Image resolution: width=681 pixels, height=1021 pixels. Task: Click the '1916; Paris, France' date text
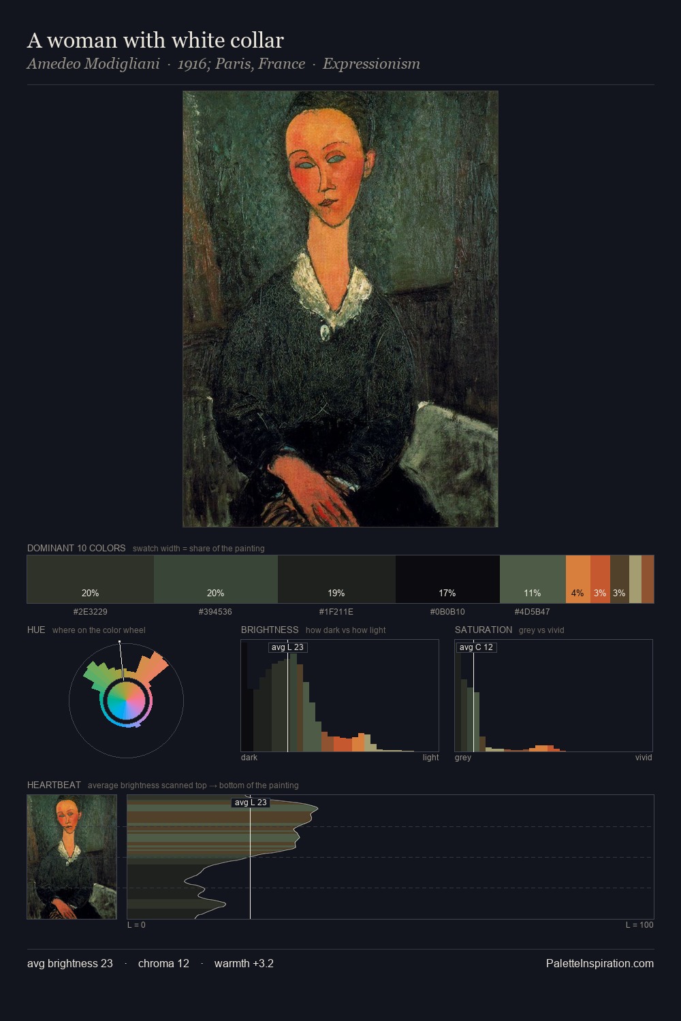(241, 64)
